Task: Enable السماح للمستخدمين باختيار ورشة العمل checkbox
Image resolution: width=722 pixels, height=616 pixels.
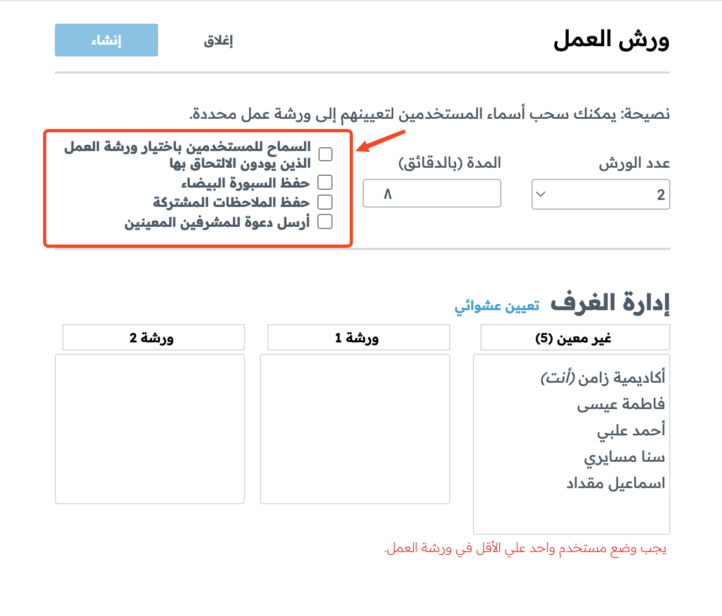Action: [x=325, y=154]
